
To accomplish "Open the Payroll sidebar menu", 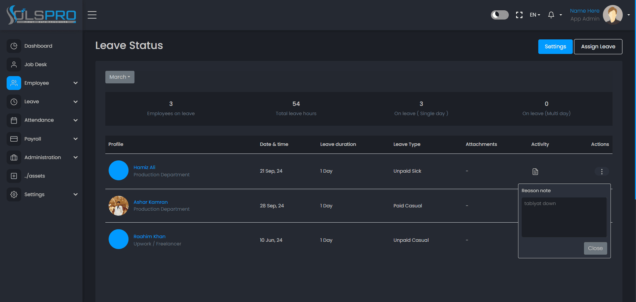I will pos(42,139).
